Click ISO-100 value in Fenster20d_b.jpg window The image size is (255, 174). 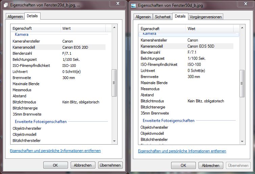pyautogui.click(x=69, y=66)
